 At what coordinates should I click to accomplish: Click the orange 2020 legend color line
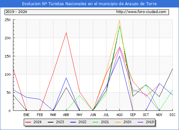pos(118,122)
